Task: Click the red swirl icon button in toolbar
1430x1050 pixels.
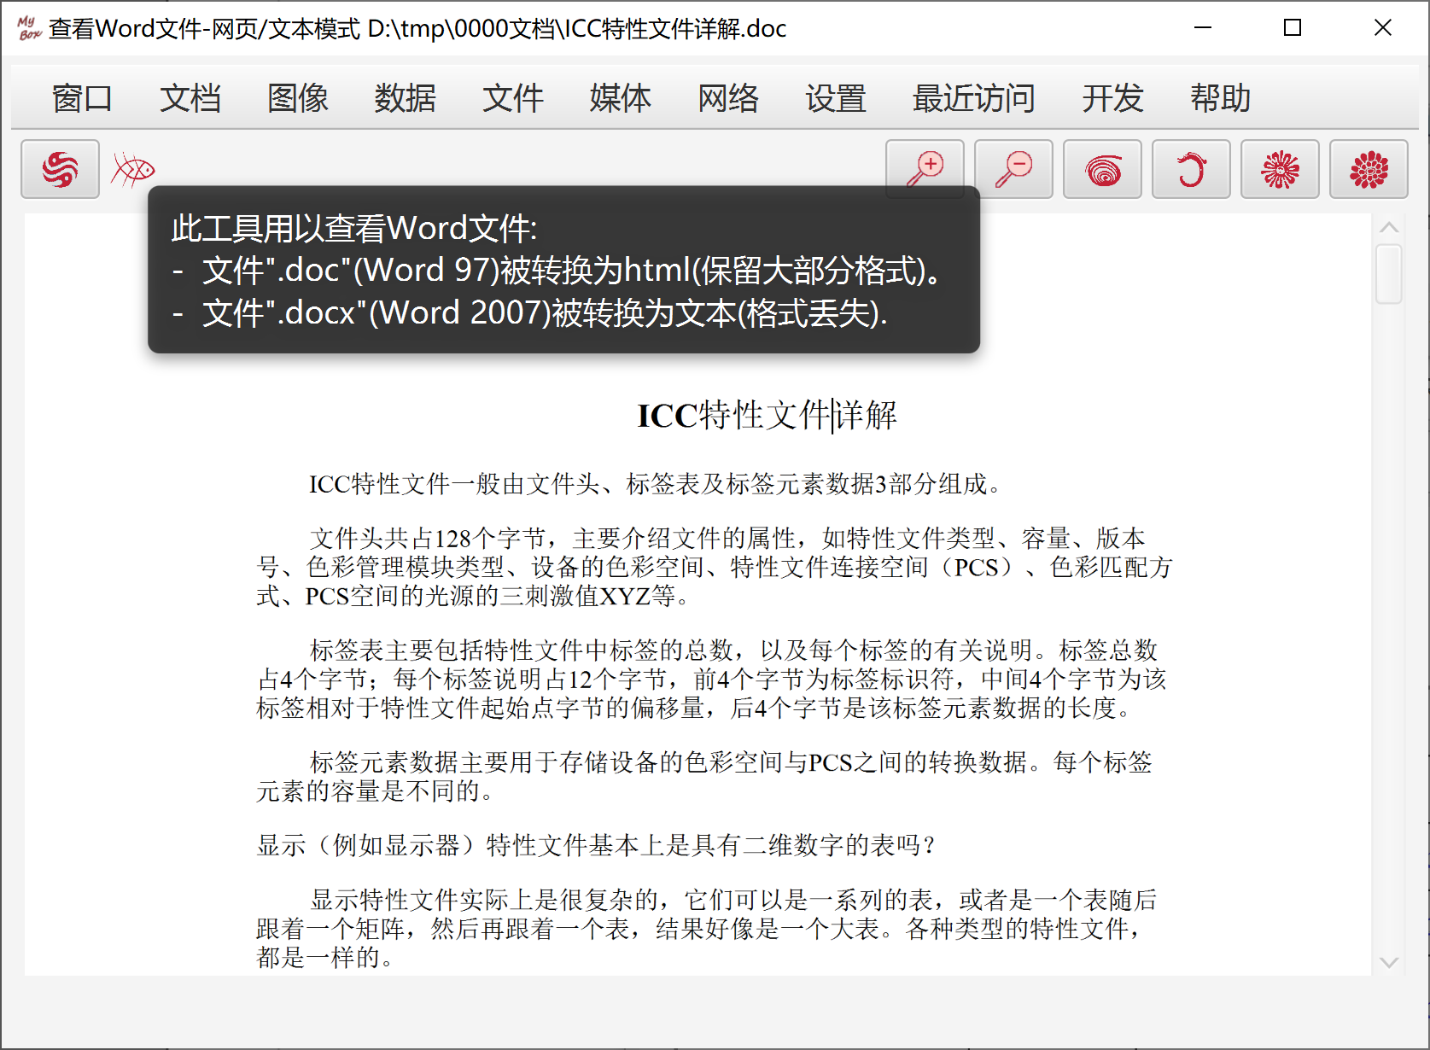Action: [x=60, y=169]
